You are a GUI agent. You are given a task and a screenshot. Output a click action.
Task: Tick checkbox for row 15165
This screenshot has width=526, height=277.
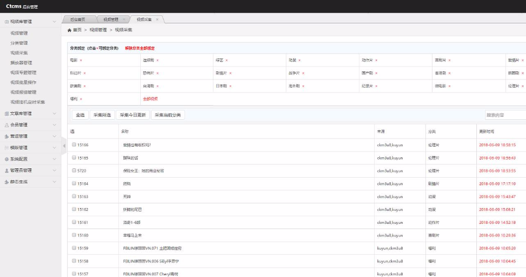(74, 157)
